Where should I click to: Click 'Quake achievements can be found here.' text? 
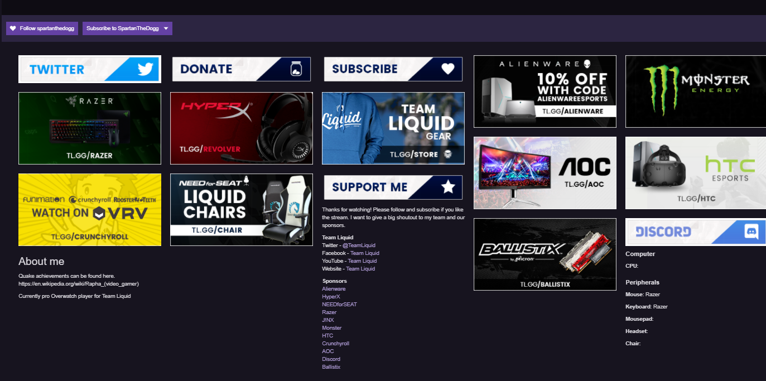[66, 276]
